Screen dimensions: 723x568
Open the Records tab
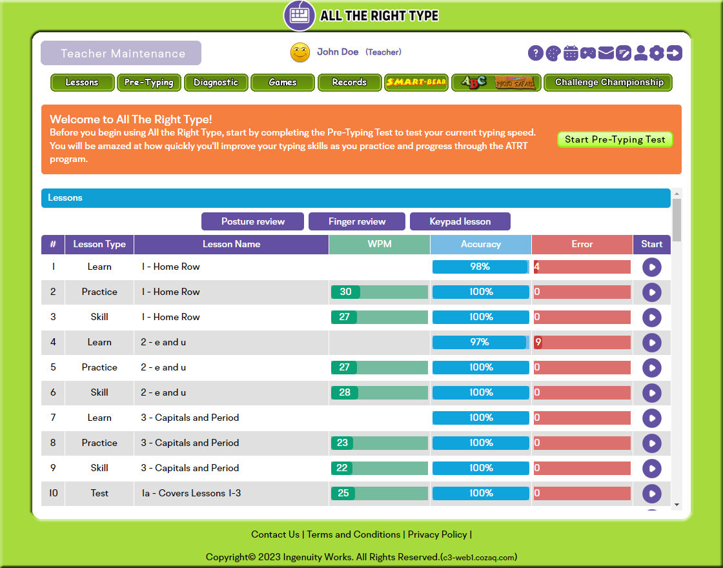pos(349,83)
